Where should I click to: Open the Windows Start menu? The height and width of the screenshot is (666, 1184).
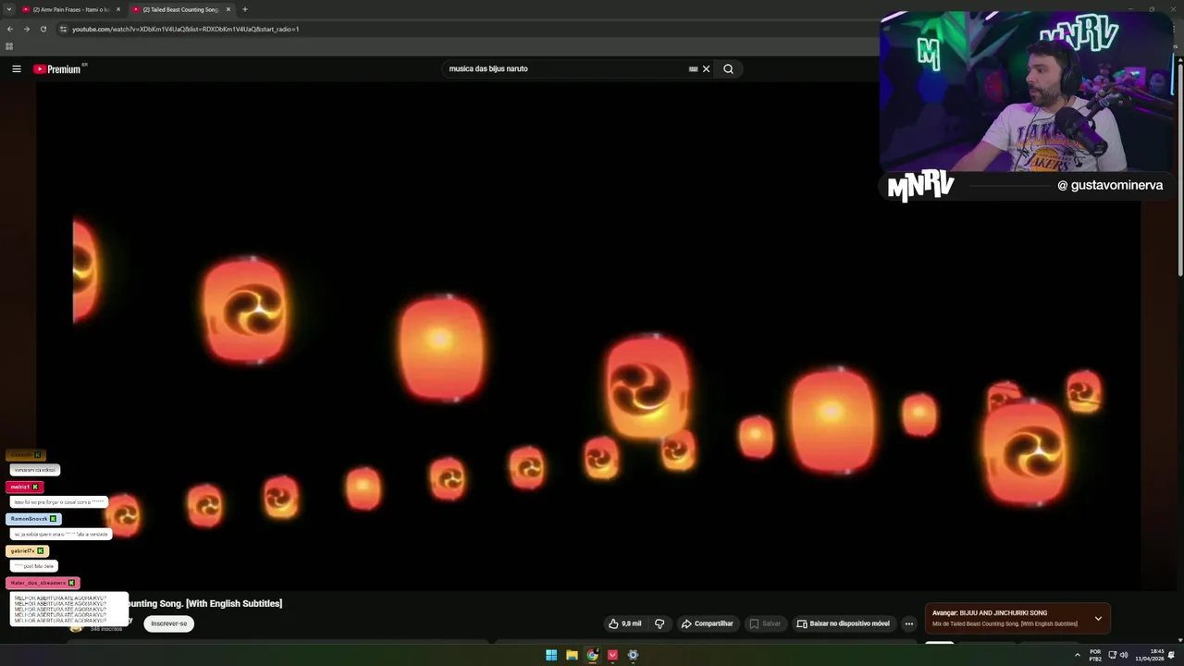[551, 655]
